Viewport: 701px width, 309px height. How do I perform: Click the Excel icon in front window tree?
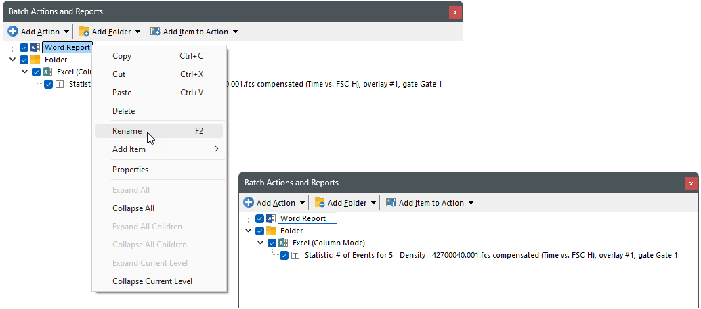coord(284,243)
